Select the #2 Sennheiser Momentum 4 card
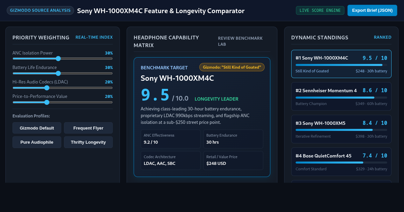This screenshot has height=212, width=404. (341, 96)
